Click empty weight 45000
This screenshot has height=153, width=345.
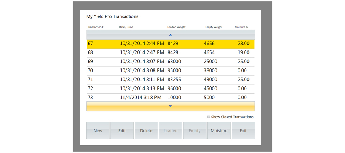pyautogui.click(x=210, y=88)
